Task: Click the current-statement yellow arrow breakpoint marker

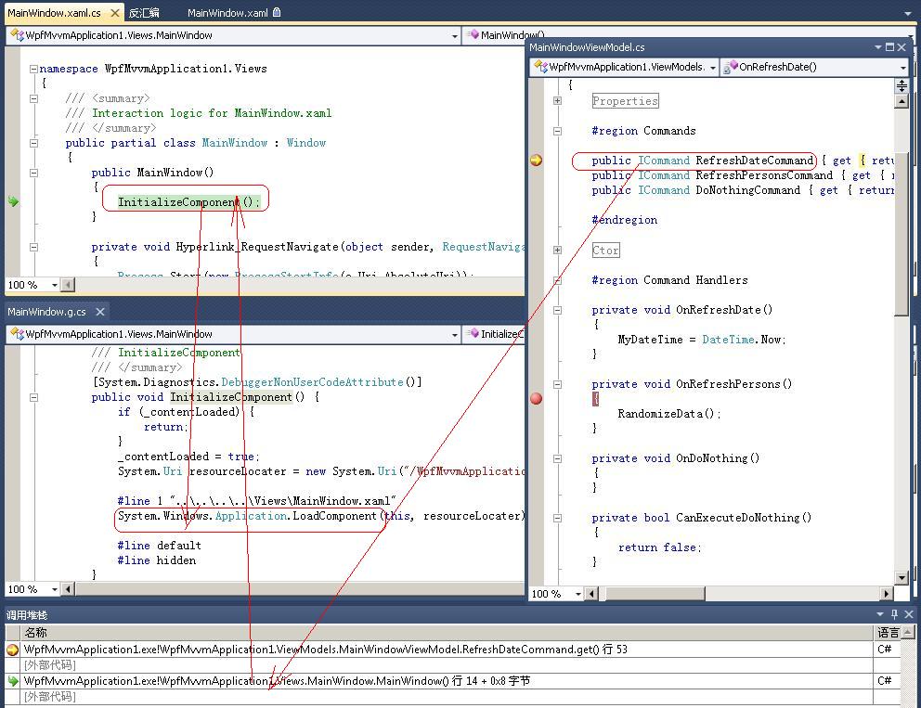Action: (x=536, y=161)
